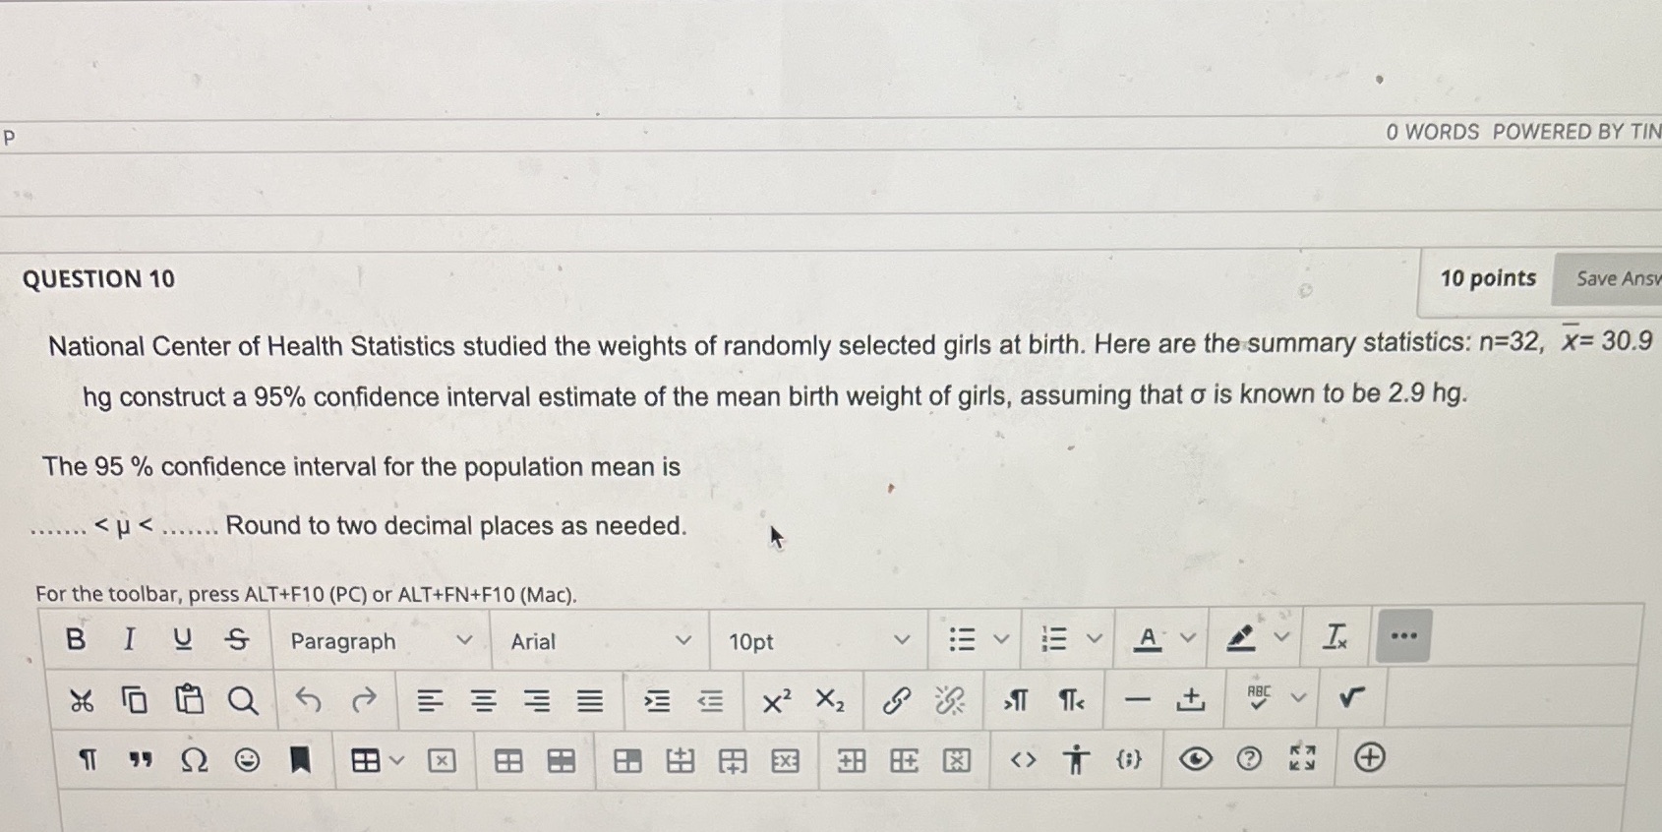Open the Arial font family dropdown
1662x832 pixels.
600,641
